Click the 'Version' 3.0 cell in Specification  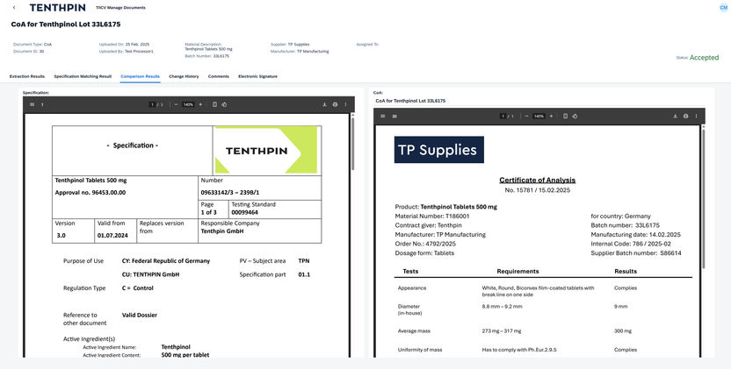[74, 230]
